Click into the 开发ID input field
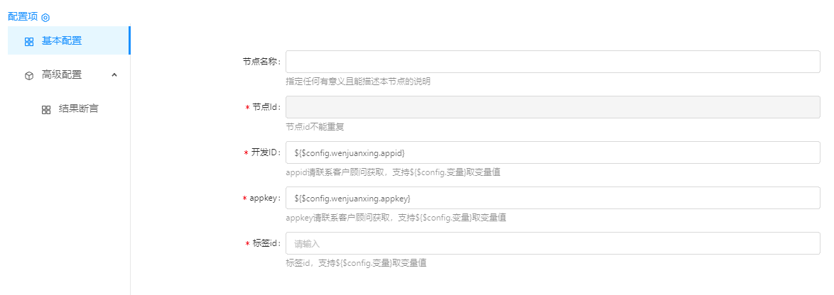The image size is (834, 295). 553,152
